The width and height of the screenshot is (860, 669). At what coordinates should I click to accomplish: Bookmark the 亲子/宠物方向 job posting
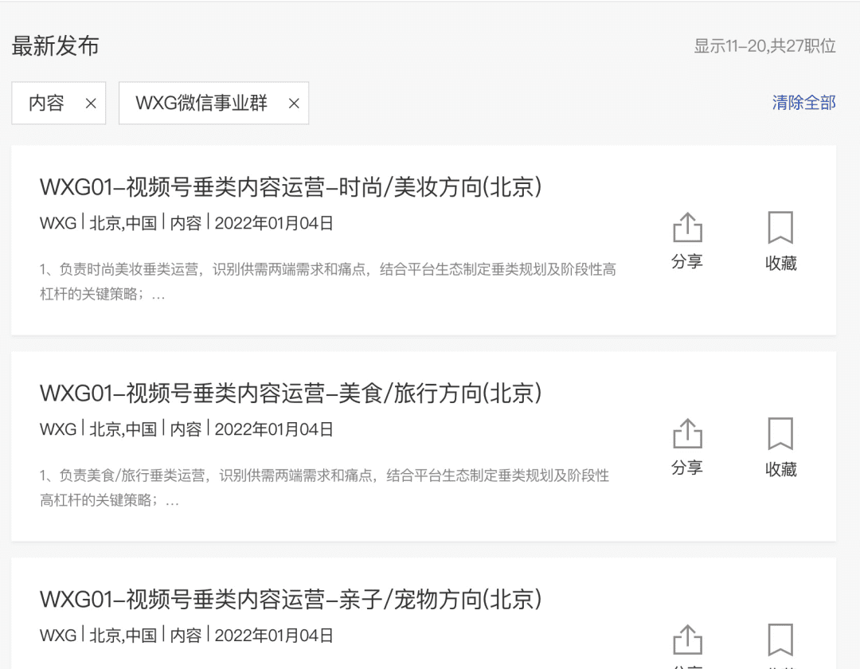pos(780,640)
